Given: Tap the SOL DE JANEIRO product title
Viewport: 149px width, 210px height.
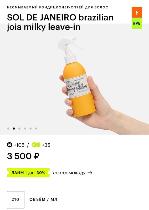Looking at the screenshot, I should pos(60,22).
